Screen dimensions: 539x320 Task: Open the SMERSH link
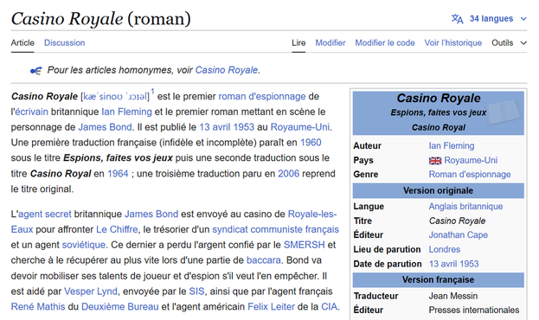pyautogui.click(x=305, y=245)
